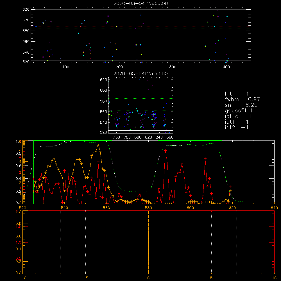Click the thick green bar above the left spectral window
281x281 pixels.
coord(73,140)
